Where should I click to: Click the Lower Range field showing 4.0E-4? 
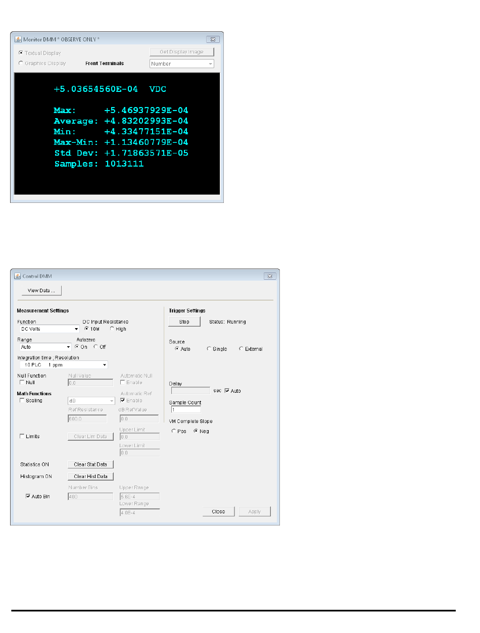tap(139, 512)
